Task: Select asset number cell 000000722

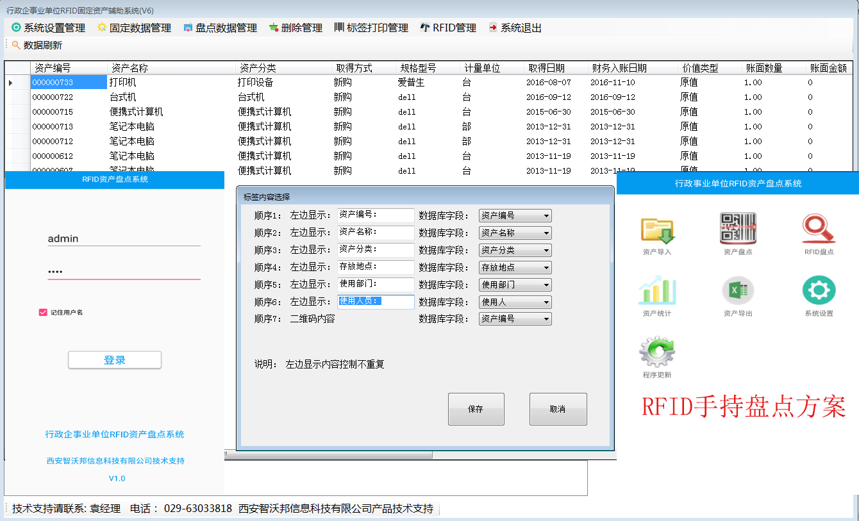Action: (69, 97)
